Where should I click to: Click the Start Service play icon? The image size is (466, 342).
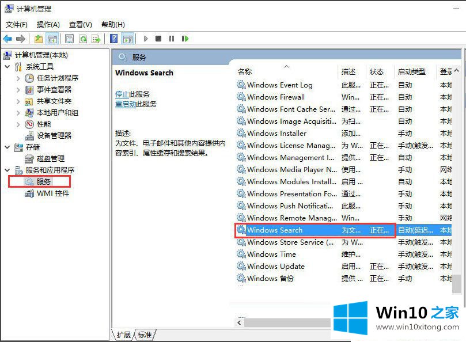(x=146, y=39)
